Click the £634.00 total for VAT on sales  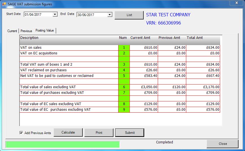pyautogui.click(x=203, y=48)
